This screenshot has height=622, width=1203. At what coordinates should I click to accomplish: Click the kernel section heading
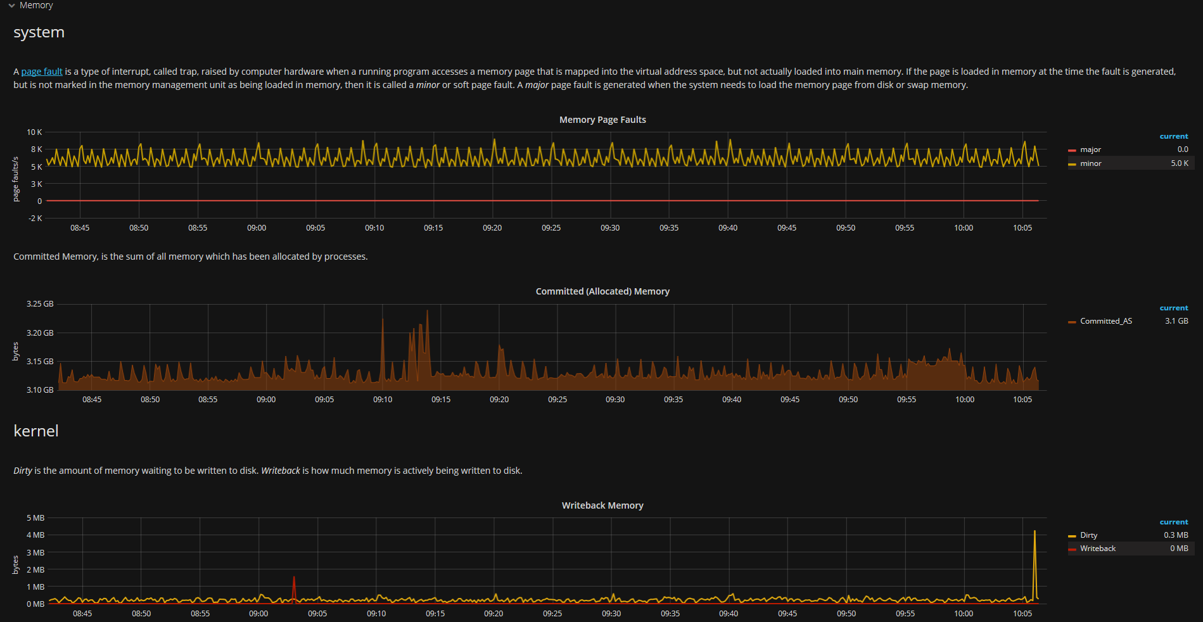point(36,431)
